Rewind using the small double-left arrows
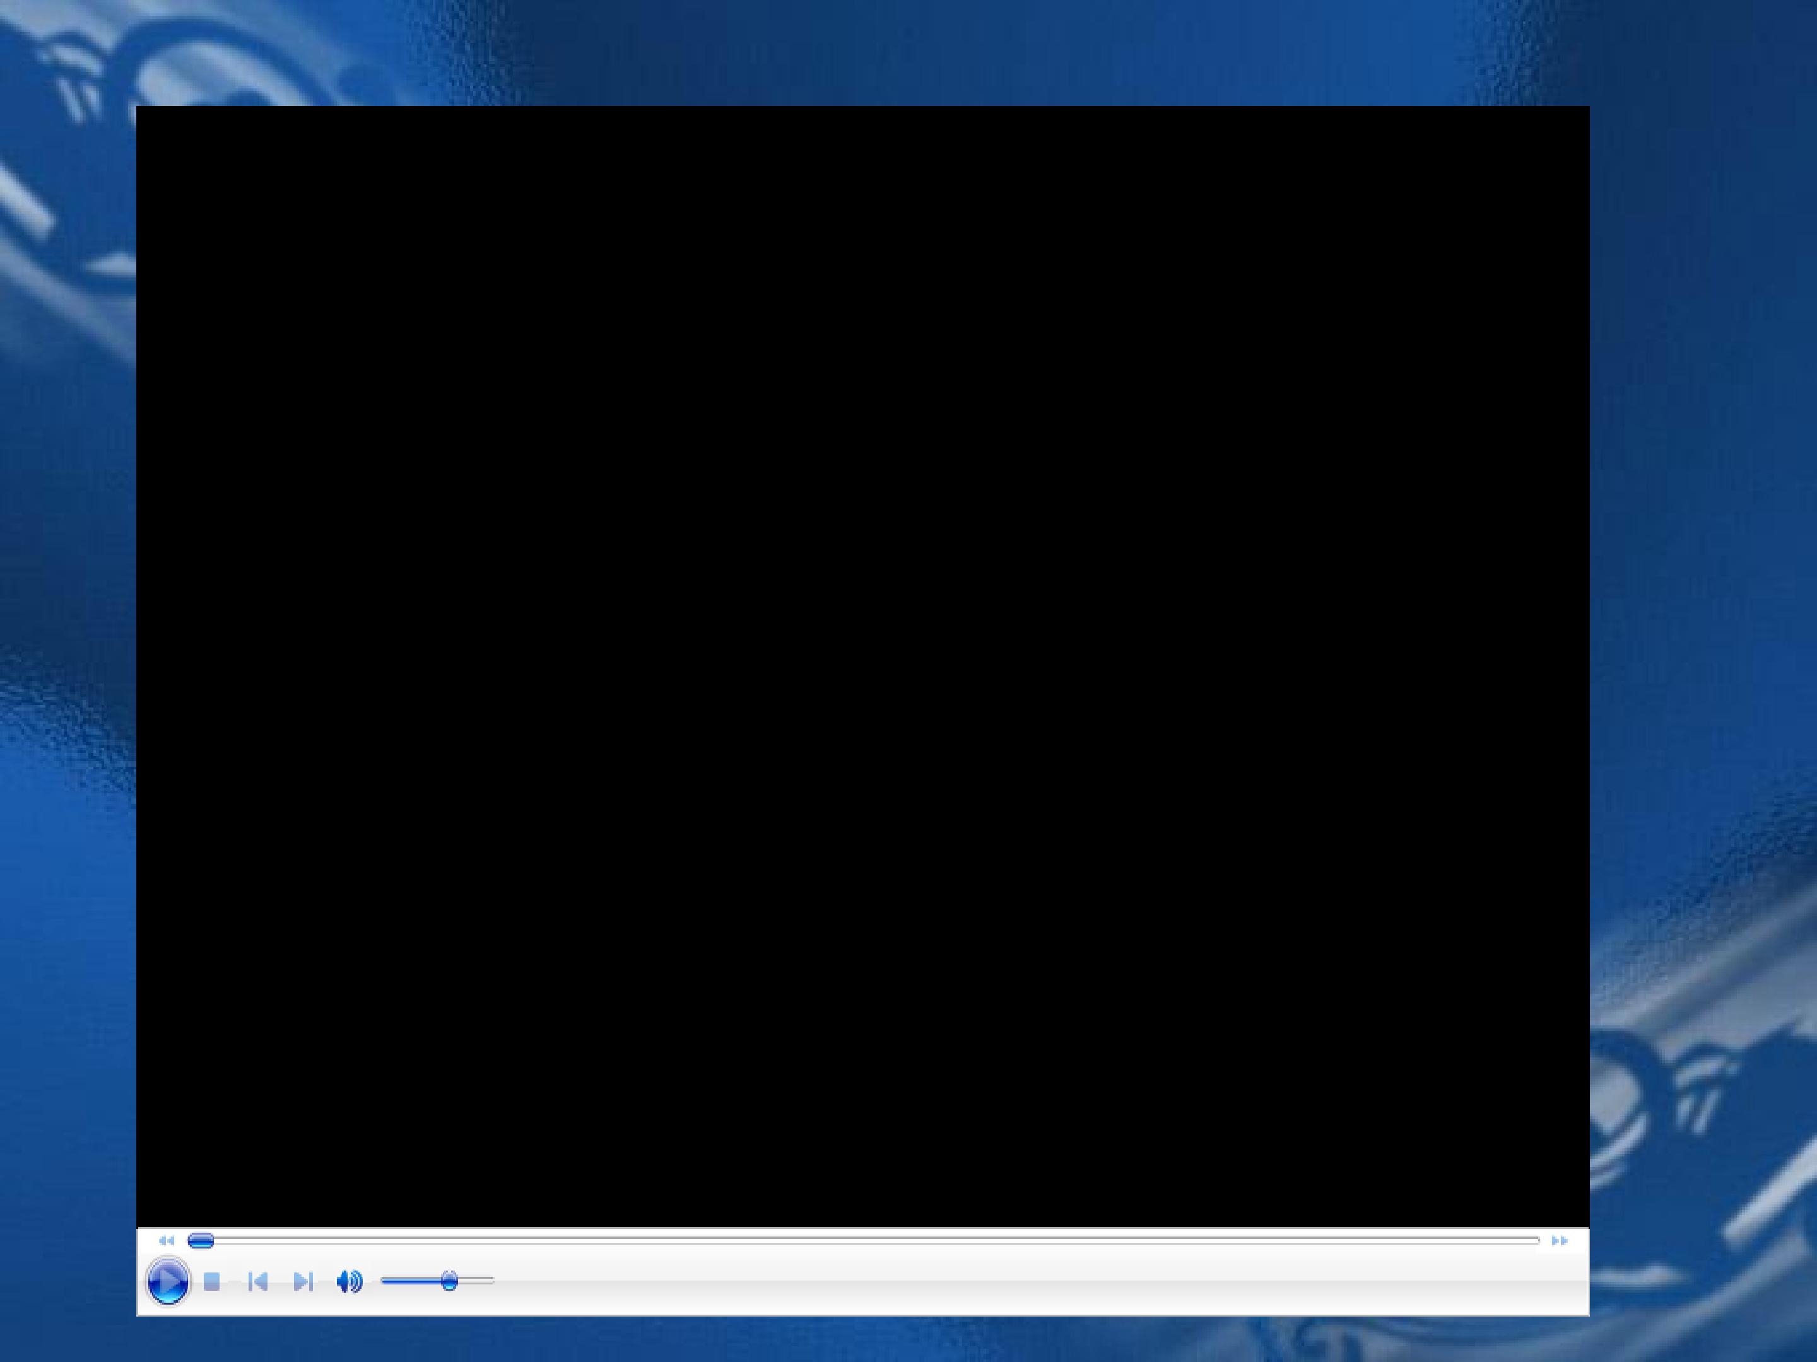This screenshot has width=1817, height=1362. click(167, 1240)
